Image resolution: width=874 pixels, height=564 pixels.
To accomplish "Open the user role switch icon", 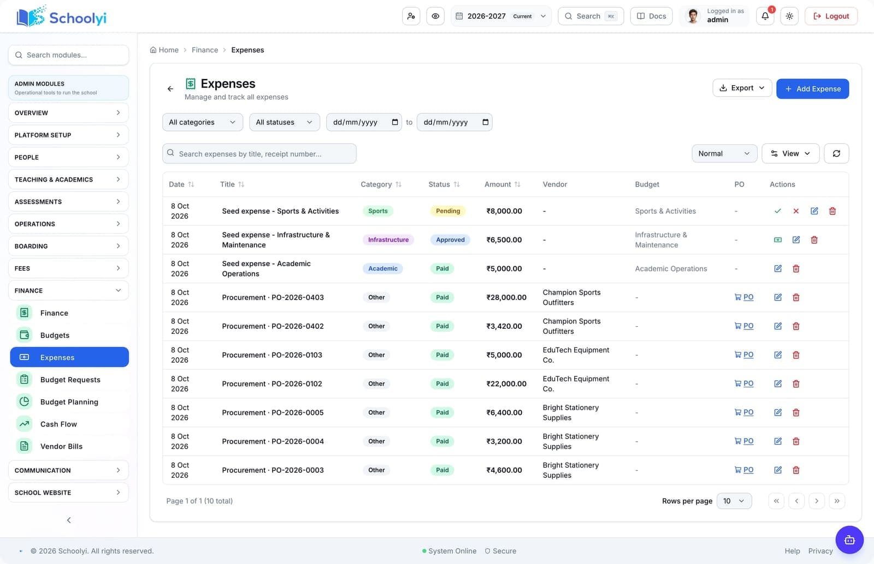I will pyautogui.click(x=411, y=16).
